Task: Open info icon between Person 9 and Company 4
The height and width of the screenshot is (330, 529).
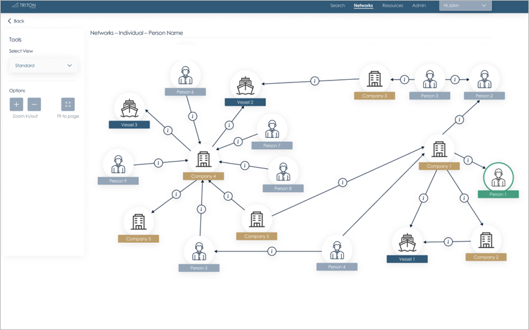Action: [x=159, y=162]
